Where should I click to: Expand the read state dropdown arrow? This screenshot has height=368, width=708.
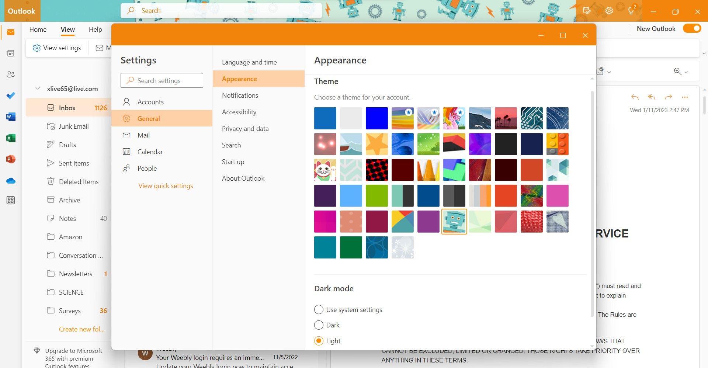click(x=608, y=72)
